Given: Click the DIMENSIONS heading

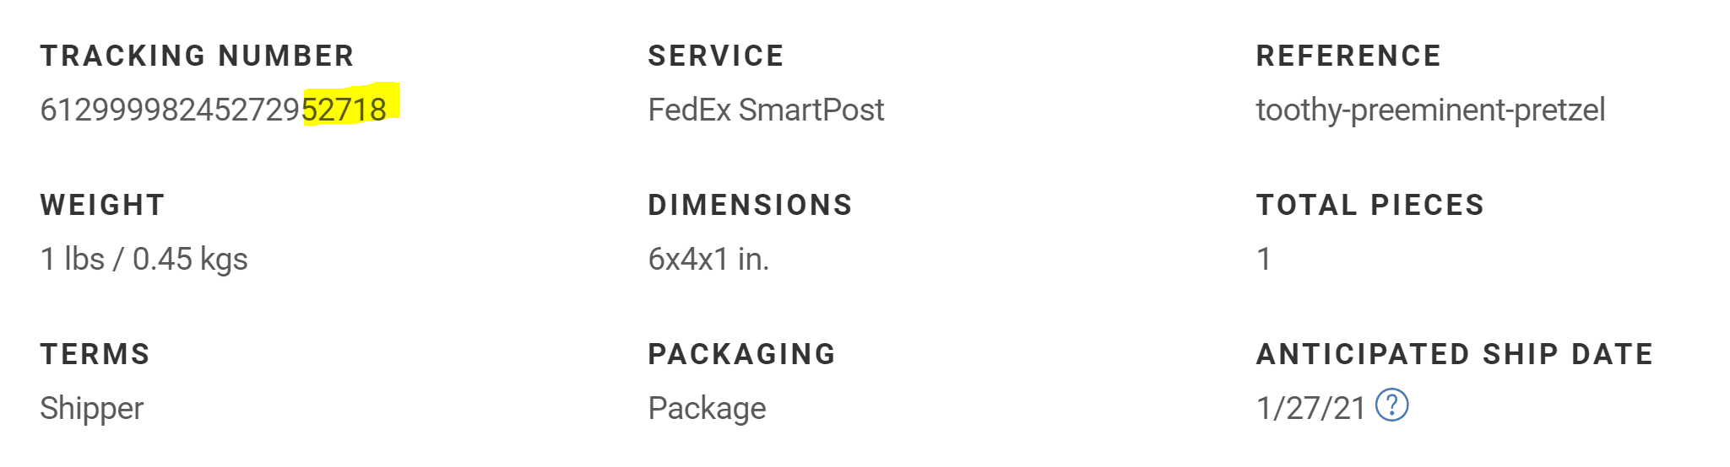Looking at the screenshot, I should click(x=750, y=205).
